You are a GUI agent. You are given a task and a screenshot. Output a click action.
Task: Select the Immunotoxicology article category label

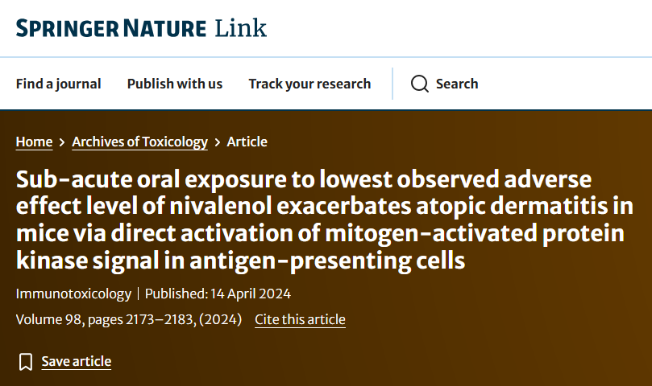(x=73, y=294)
